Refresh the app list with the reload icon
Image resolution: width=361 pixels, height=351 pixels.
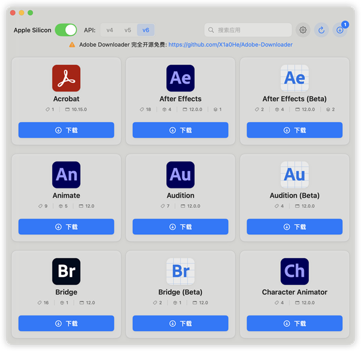coord(321,30)
